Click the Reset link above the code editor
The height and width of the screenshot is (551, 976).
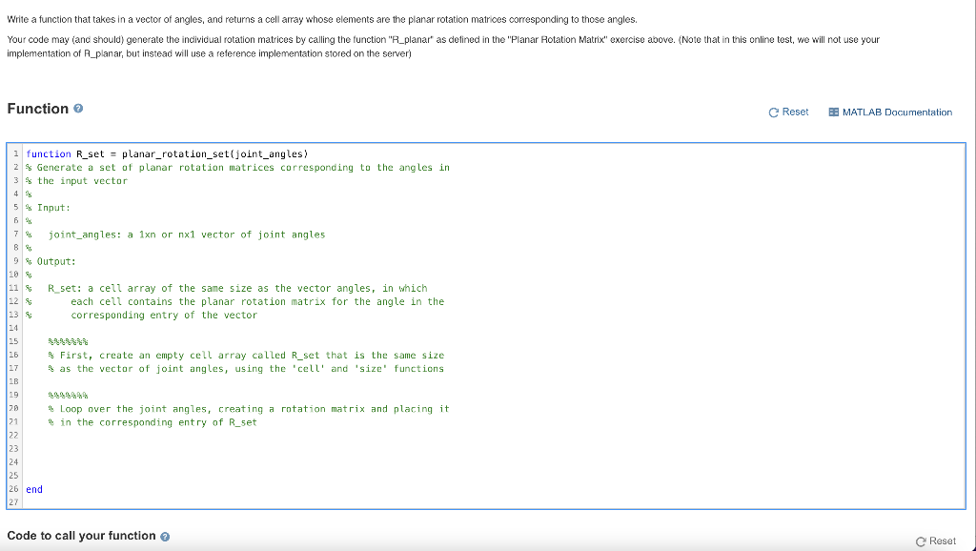[795, 112]
